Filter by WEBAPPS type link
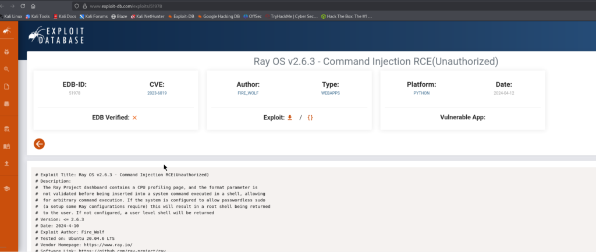The image size is (596, 252). (x=330, y=93)
